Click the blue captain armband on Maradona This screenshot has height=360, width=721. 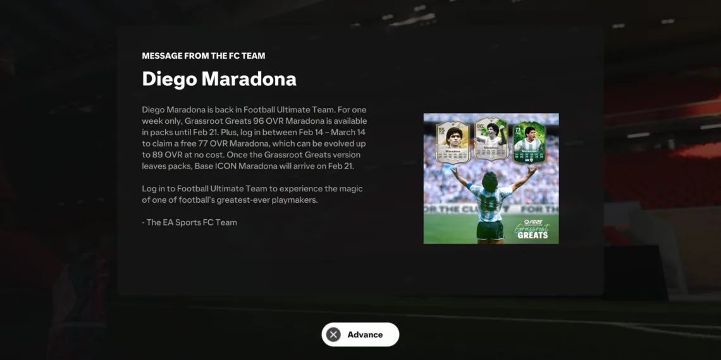point(469,186)
